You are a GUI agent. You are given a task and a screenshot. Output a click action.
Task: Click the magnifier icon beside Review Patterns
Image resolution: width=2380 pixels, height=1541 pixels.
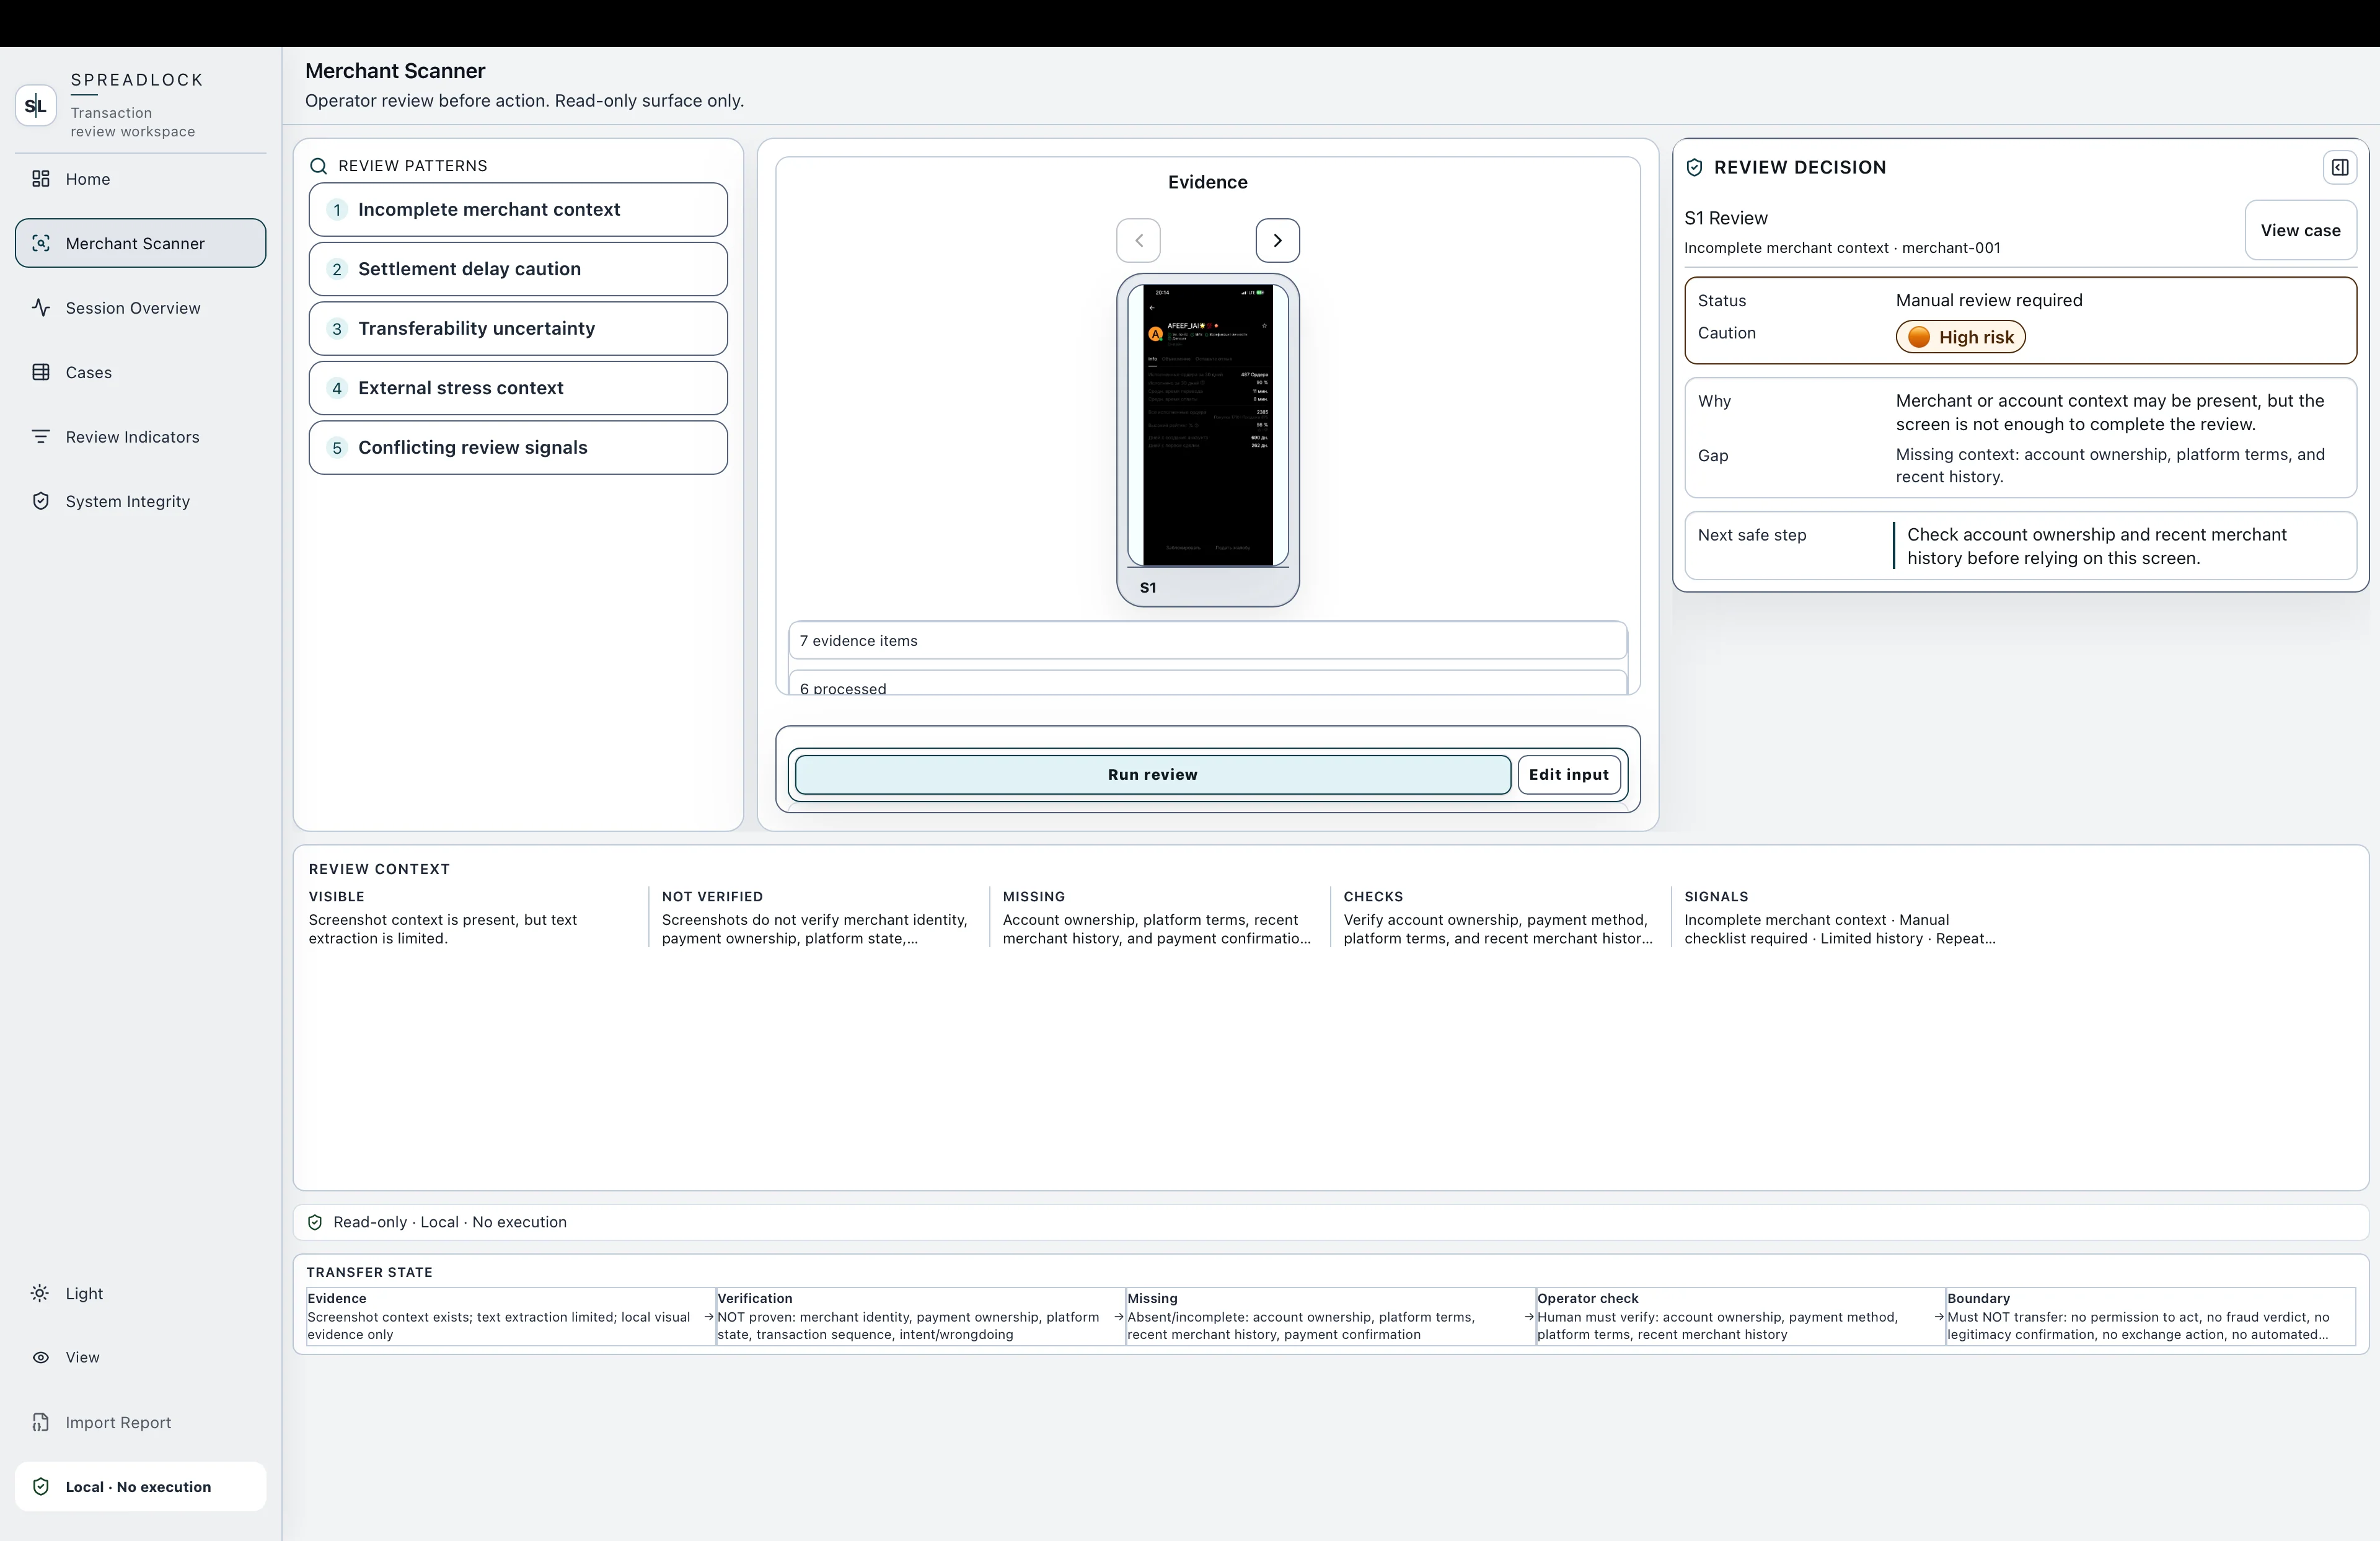pyautogui.click(x=318, y=166)
